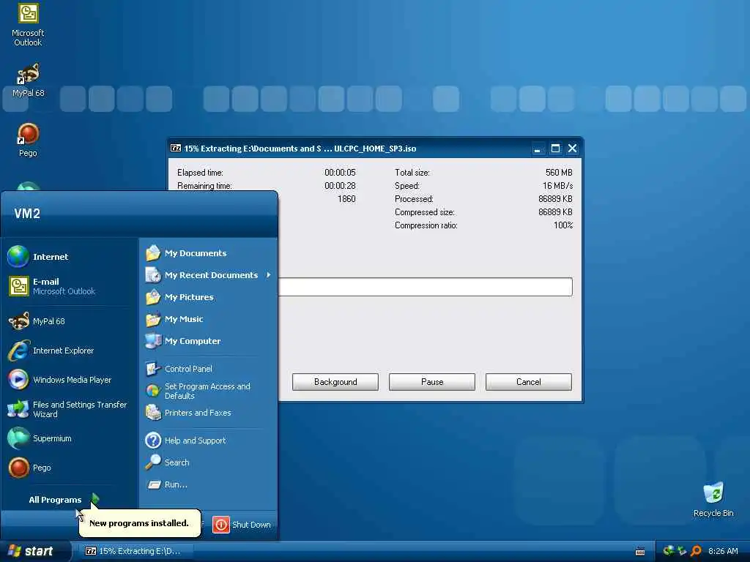750x562 pixels.
Task: Minimize the 7-Zip extracting window
Action: (537, 149)
